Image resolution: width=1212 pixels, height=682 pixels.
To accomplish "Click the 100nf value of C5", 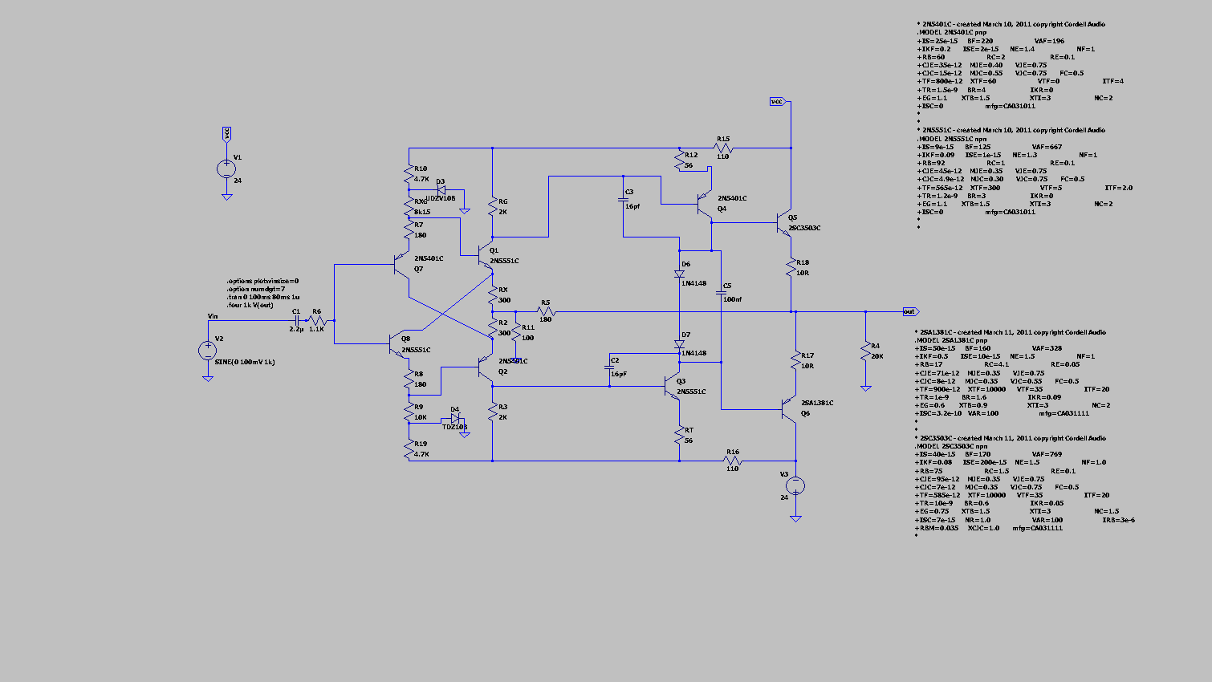I will 732,299.
